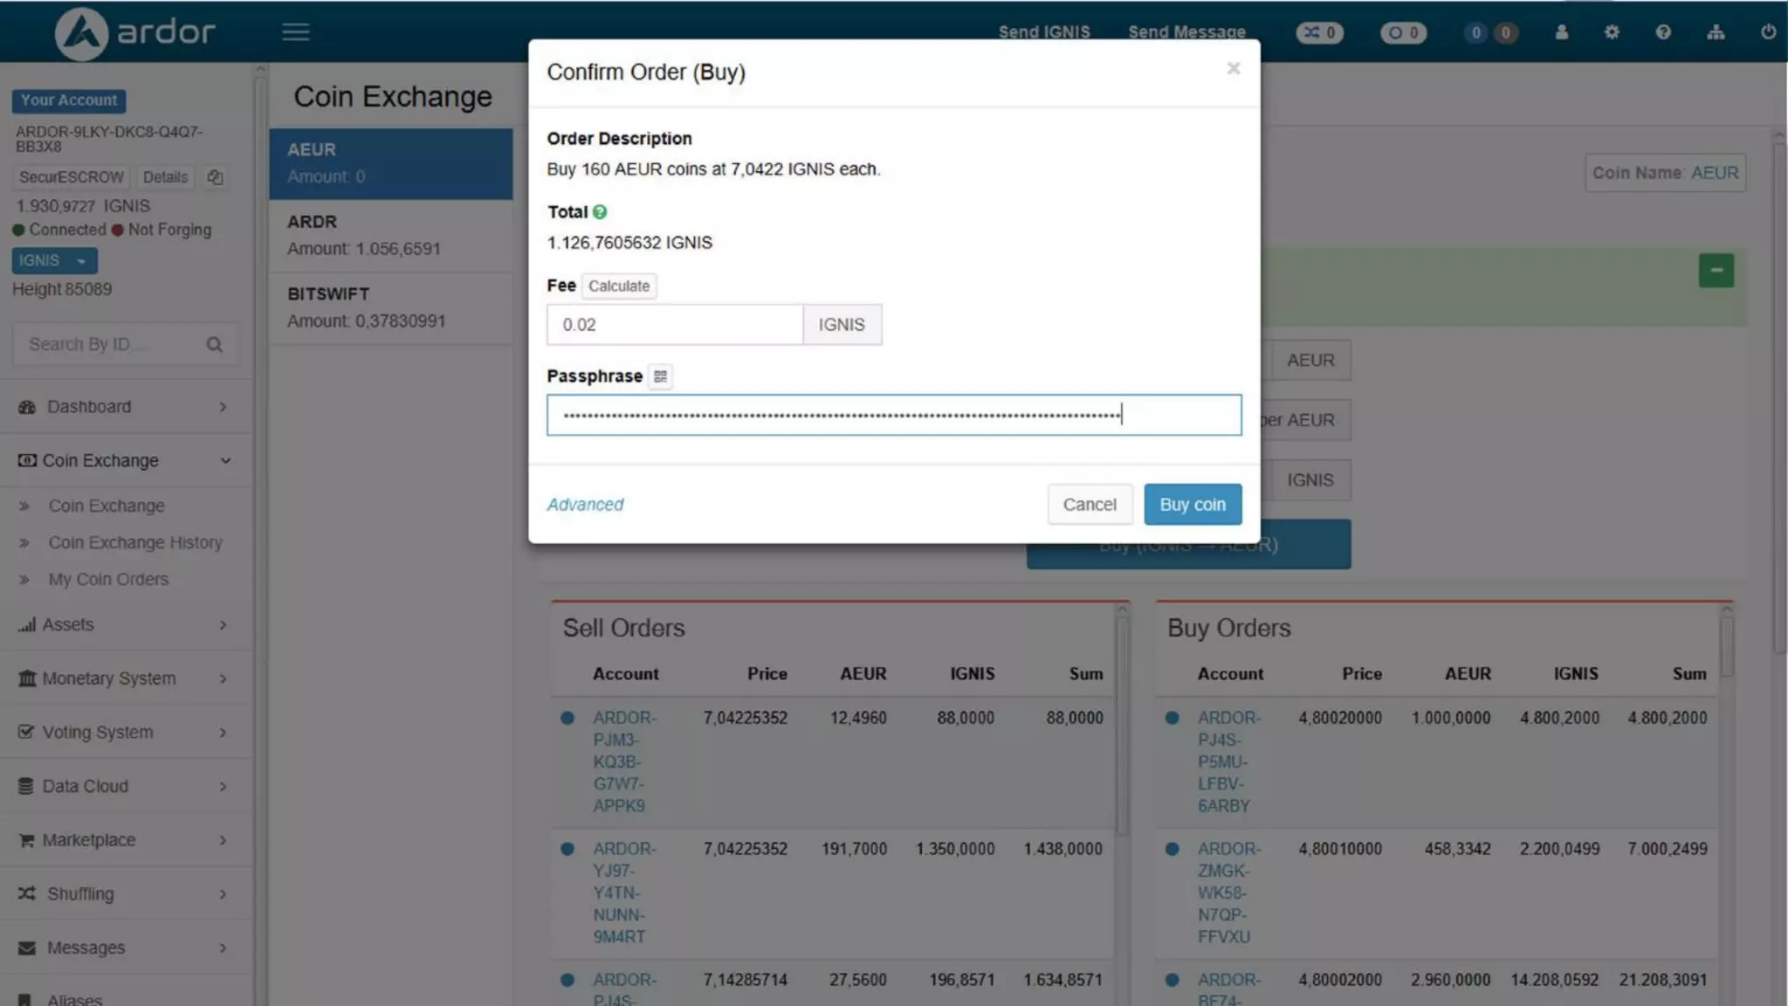Click the Fee amount input field
Screen dimensions: 1788x1006
tap(674, 325)
